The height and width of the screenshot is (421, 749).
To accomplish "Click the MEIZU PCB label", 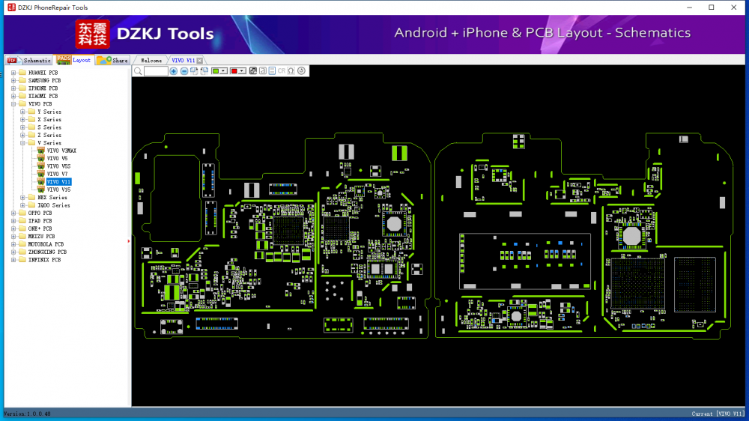I will tap(41, 237).
